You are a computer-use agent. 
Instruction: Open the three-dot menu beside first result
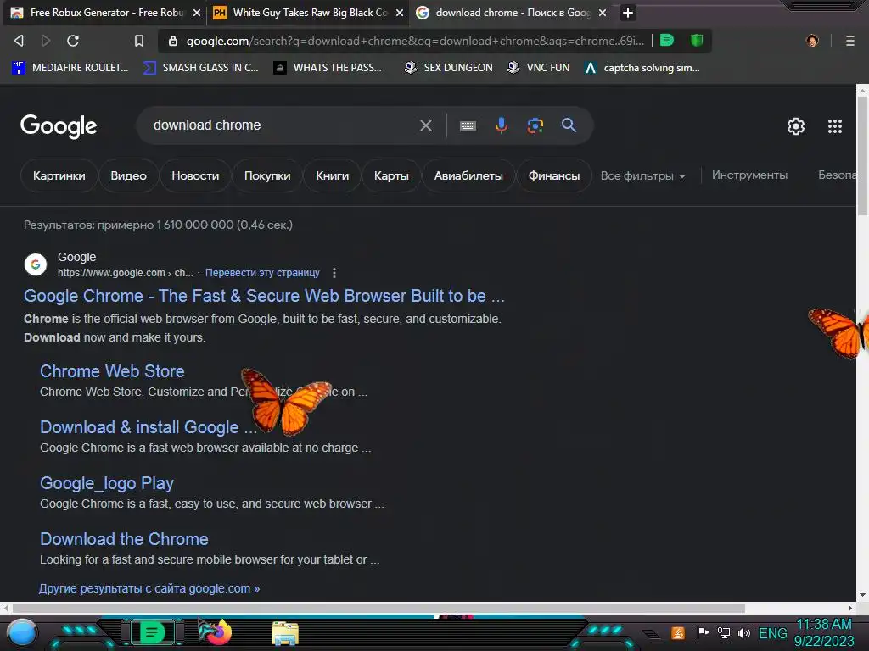point(334,273)
